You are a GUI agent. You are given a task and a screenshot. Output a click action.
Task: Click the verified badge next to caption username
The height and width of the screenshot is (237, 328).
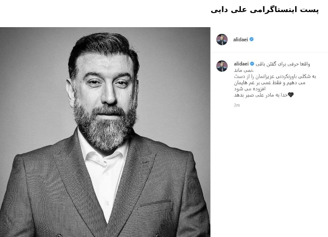[x=252, y=64]
